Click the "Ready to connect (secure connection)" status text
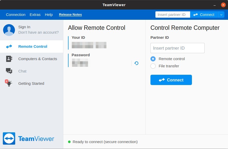 coord(105,142)
